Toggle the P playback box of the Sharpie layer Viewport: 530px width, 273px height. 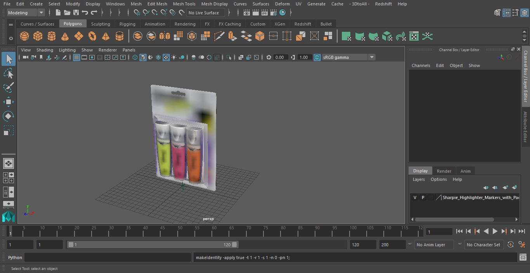coord(423,197)
